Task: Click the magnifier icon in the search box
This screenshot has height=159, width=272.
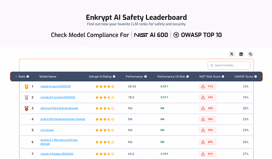Action: click(212, 66)
